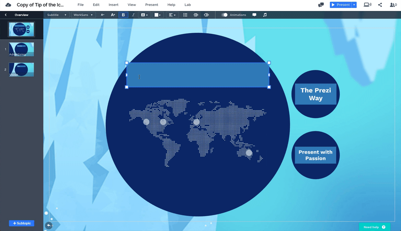Screen dimensions: 401x231
Task: Open the Present button dropdown arrow
Action: coord(354,5)
